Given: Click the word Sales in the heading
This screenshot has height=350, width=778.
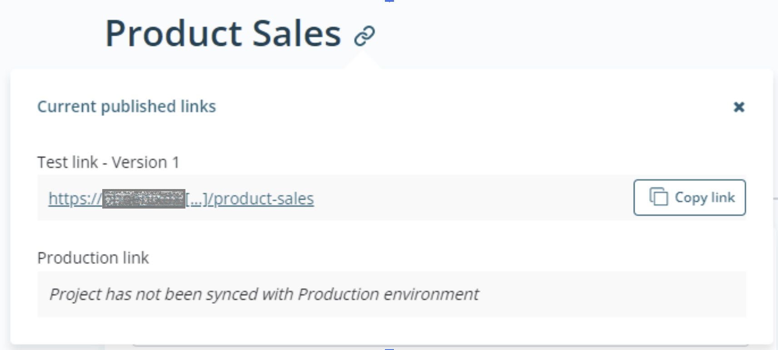Looking at the screenshot, I should click(296, 34).
